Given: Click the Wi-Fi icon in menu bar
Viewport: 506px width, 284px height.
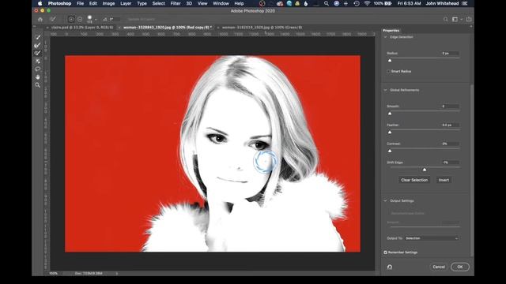Looking at the screenshot, I should pyautogui.click(x=367, y=3).
